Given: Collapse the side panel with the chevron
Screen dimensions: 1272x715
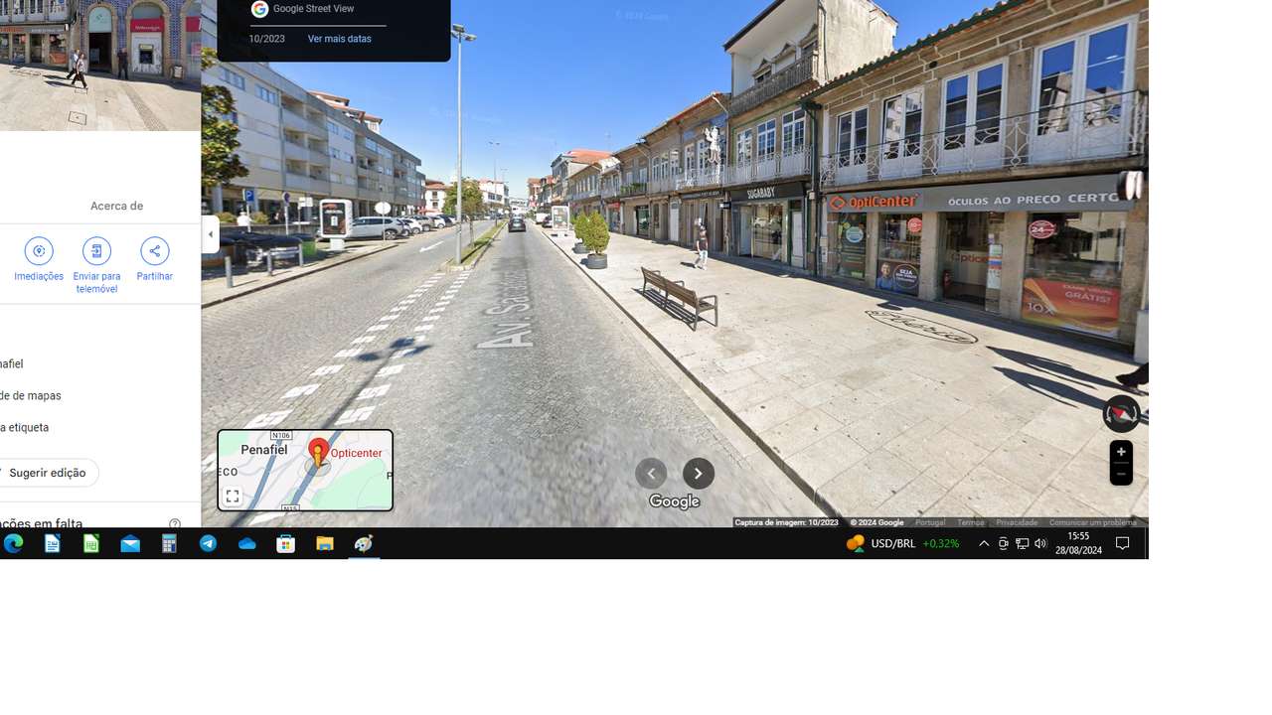Looking at the screenshot, I should click(x=210, y=234).
